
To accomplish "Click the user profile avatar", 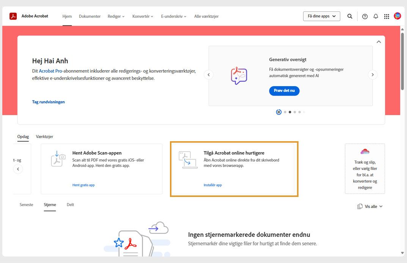I will 397,16.
